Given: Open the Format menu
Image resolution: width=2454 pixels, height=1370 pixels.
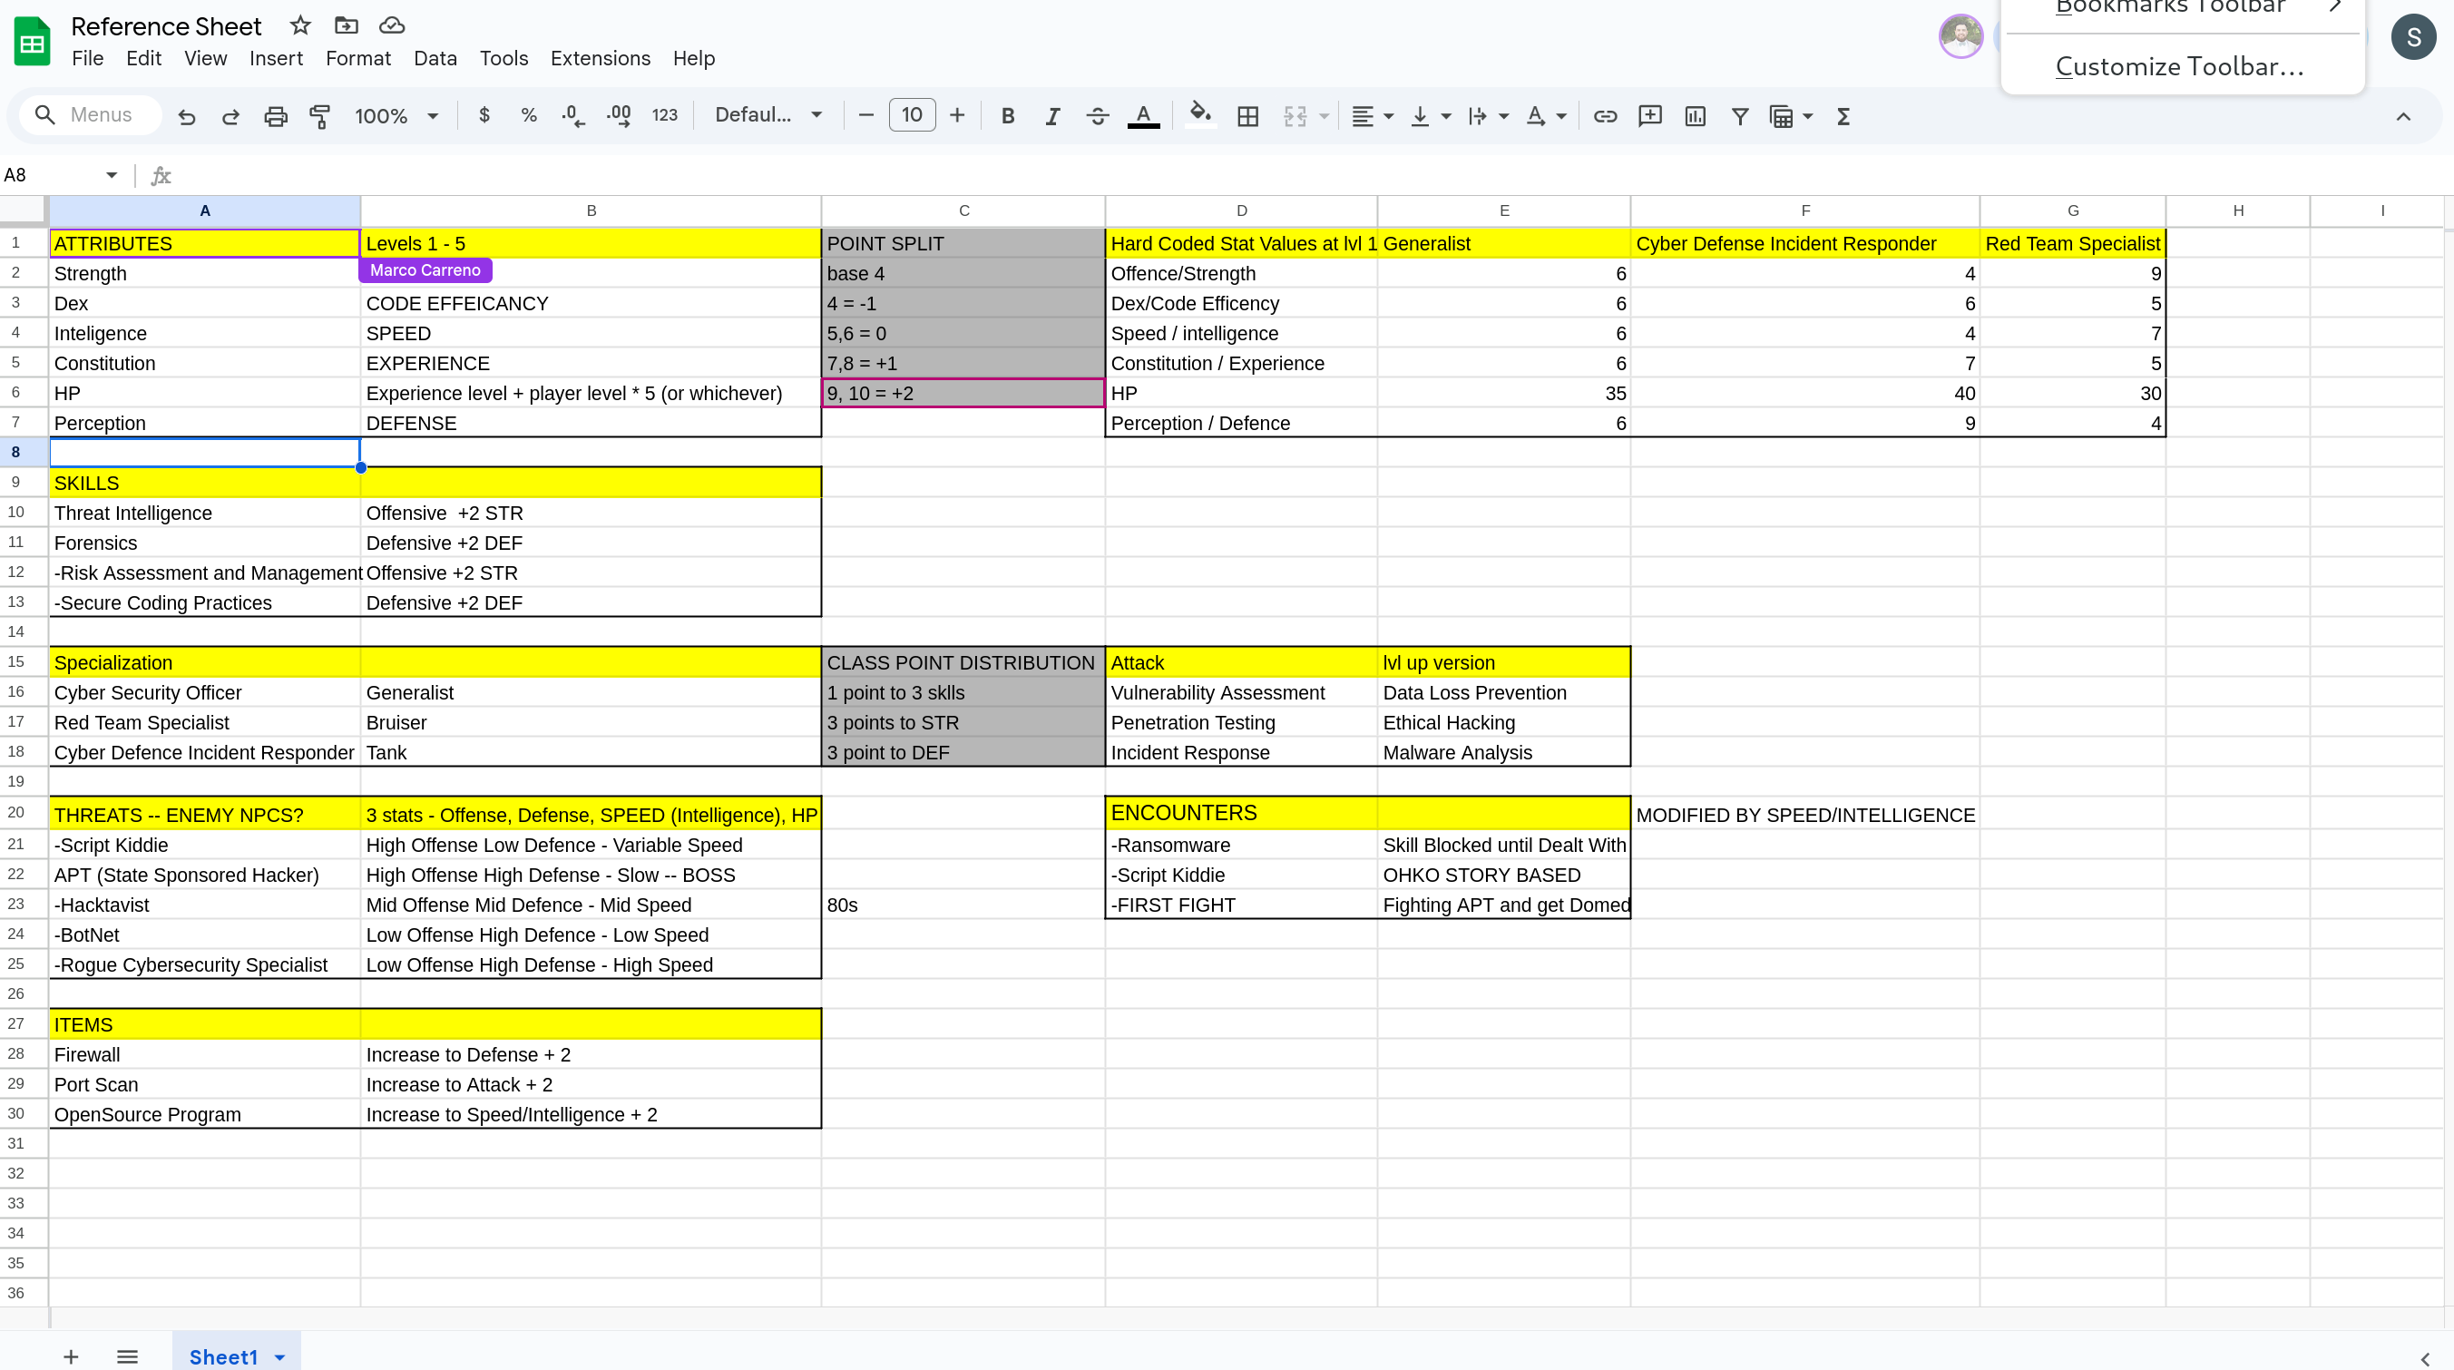Looking at the screenshot, I should click(x=357, y=58).
